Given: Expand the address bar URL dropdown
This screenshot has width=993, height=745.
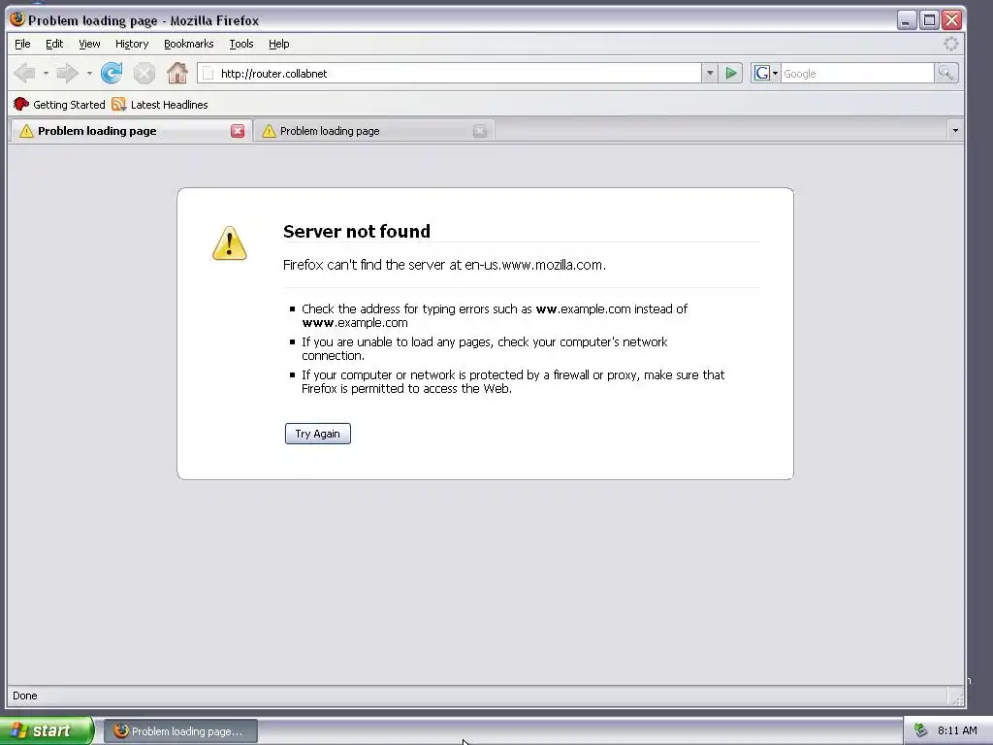Looking at the screenshot, I should [710, 73].
